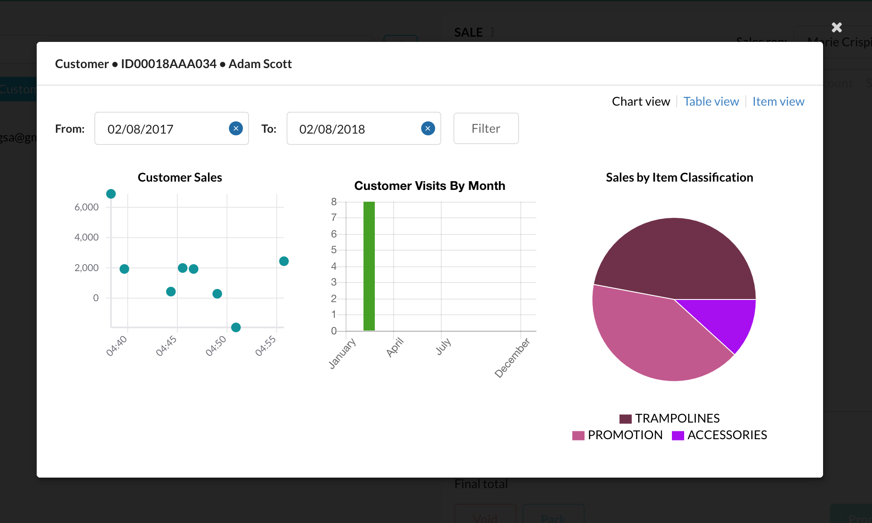The image size is (872, 523).
Task: Switch to Chart view
Action: tap(641, 101)
